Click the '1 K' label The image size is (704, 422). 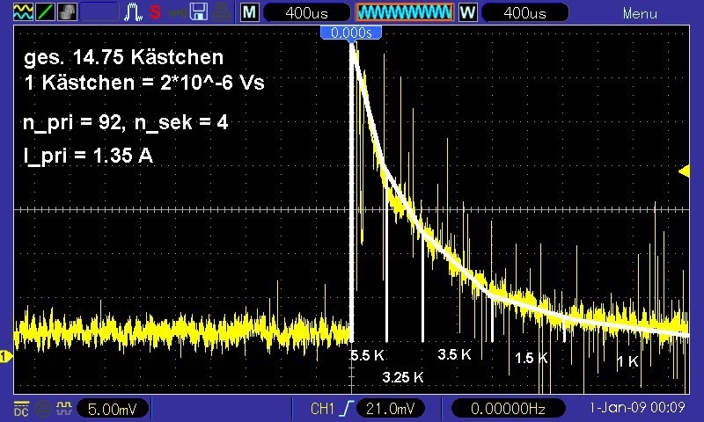click(x=627, y=361)
